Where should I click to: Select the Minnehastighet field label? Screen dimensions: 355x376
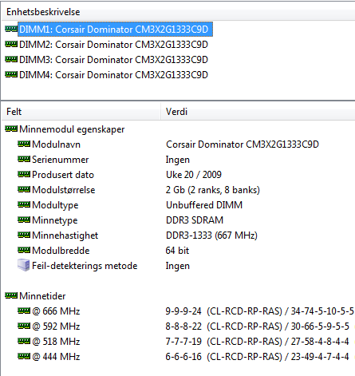point(65,235)
